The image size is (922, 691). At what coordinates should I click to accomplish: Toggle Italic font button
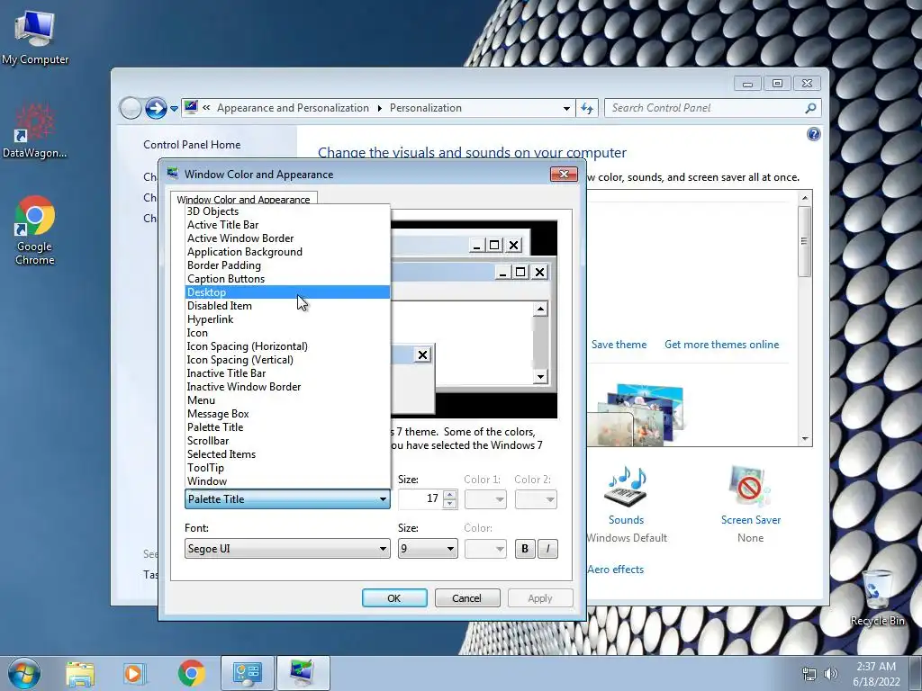547,549
